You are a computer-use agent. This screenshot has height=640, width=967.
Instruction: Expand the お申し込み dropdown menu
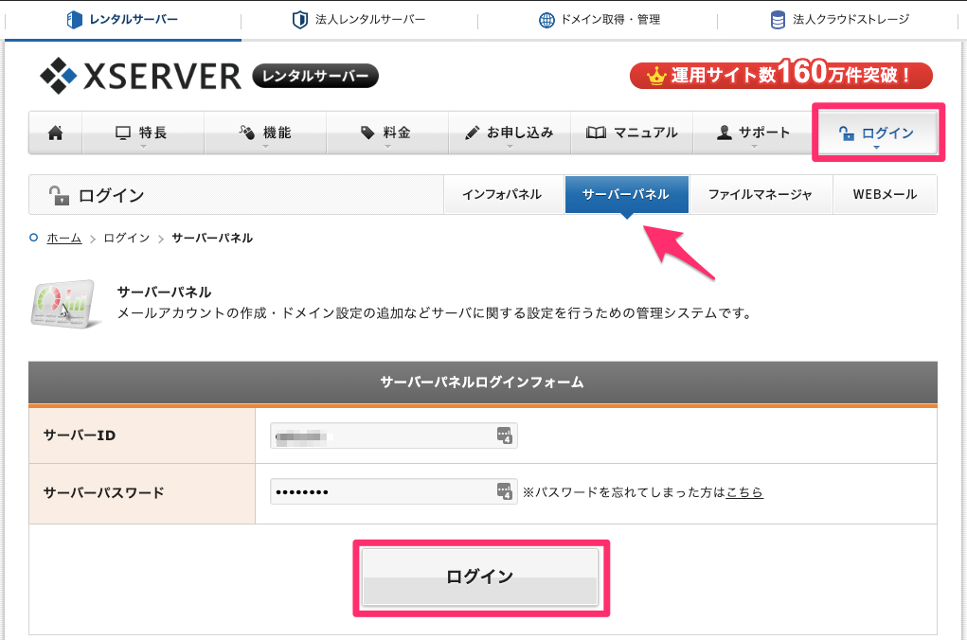(510, 133)
